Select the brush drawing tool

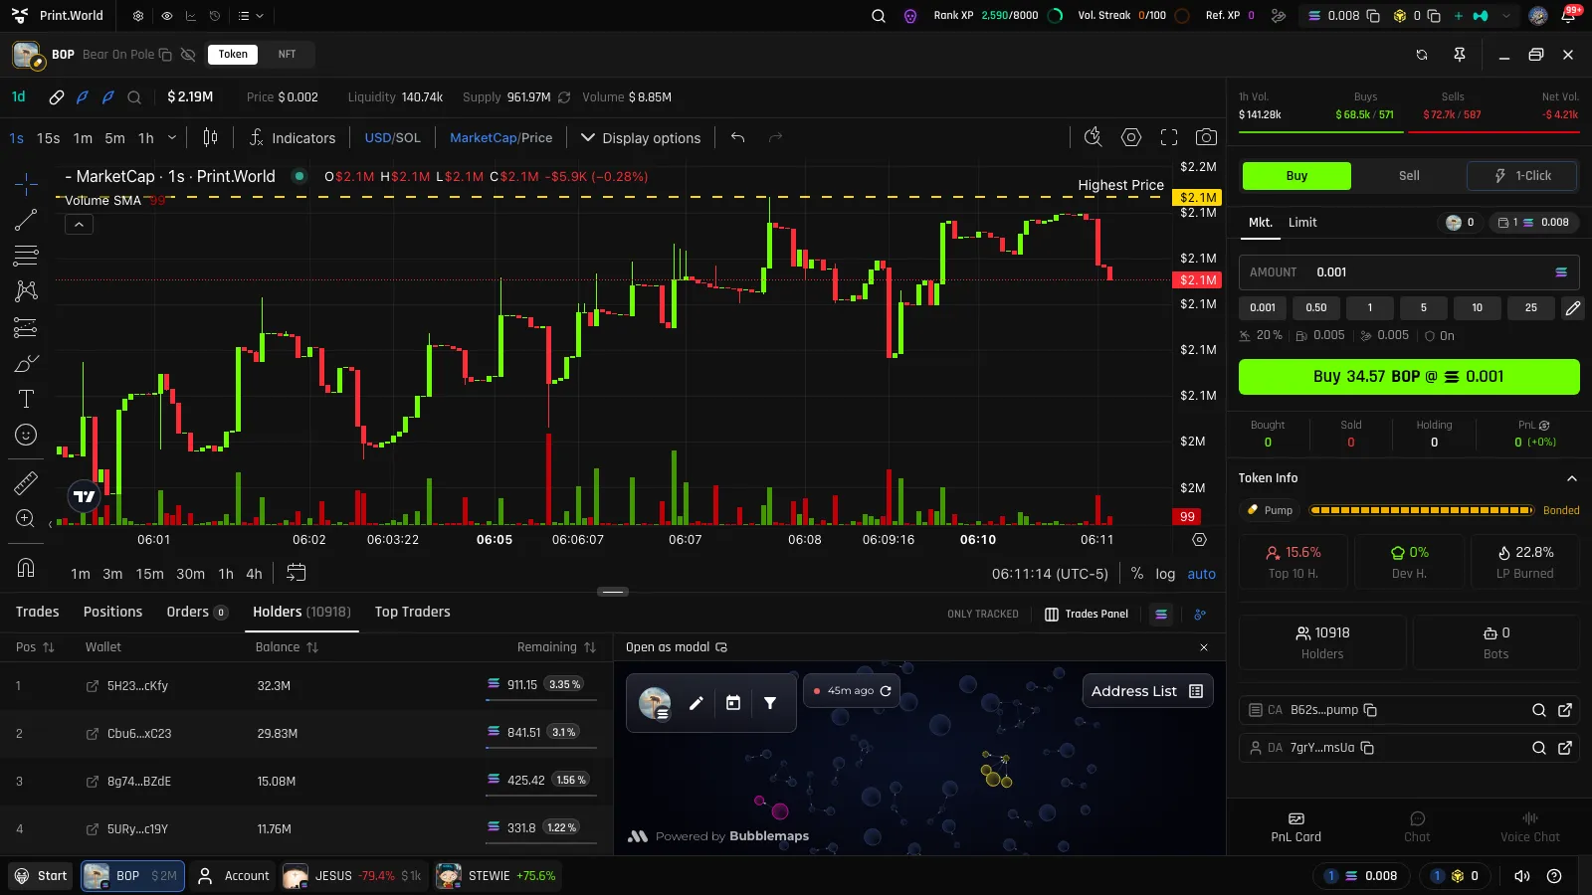coord(26,363)
